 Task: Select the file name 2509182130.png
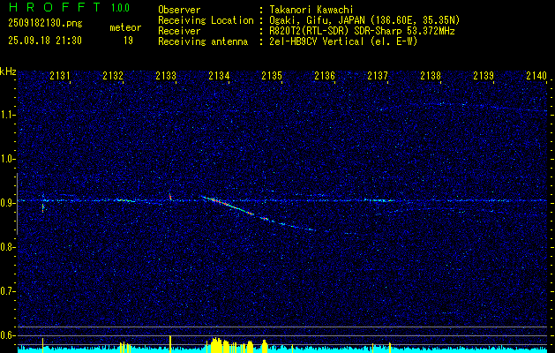(x=45, y=23)
